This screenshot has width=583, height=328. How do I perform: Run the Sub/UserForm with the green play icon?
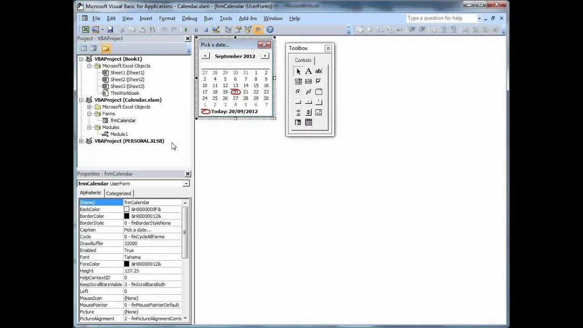click(x=186, y=30)
